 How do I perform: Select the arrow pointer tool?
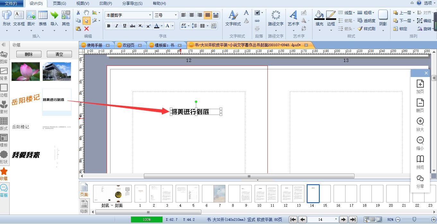point(86,21)
